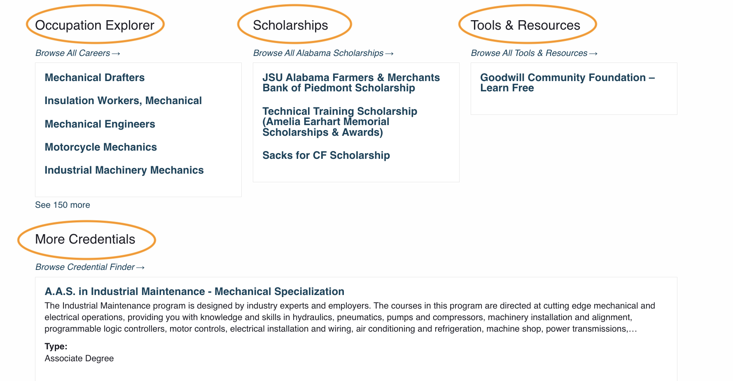Image resolution: width=733 pixels, height=381 pixels.
Task: Select Insulation Workers, Mechanical career
Action: coord(123,101)
